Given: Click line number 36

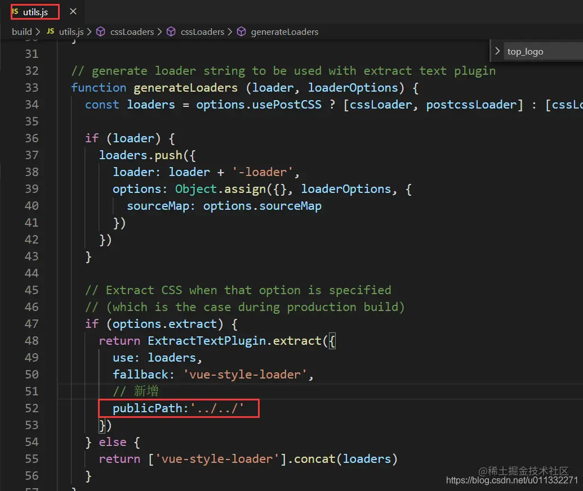Looking at the screenshot, I should [x=32, y=138].
